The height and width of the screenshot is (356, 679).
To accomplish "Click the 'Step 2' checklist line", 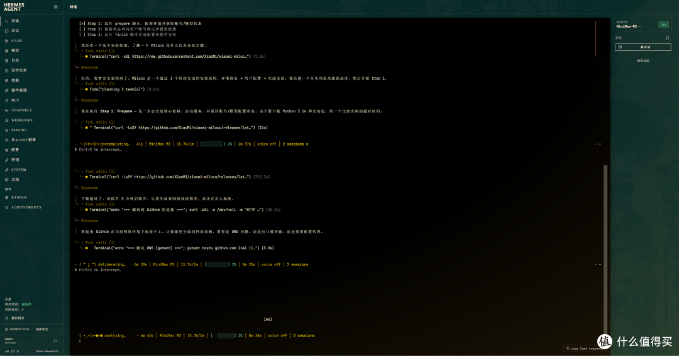I will 127,29.
